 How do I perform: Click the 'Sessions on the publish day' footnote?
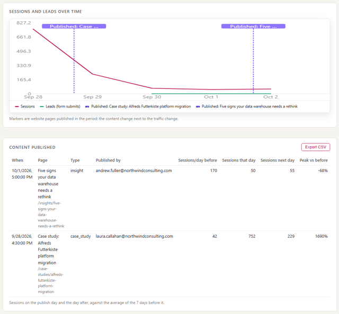[x=86, y=302]
